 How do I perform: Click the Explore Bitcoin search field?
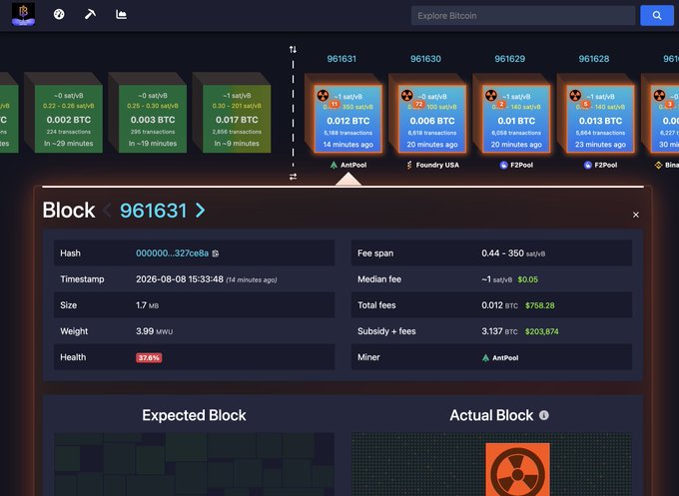pos(523,16)
